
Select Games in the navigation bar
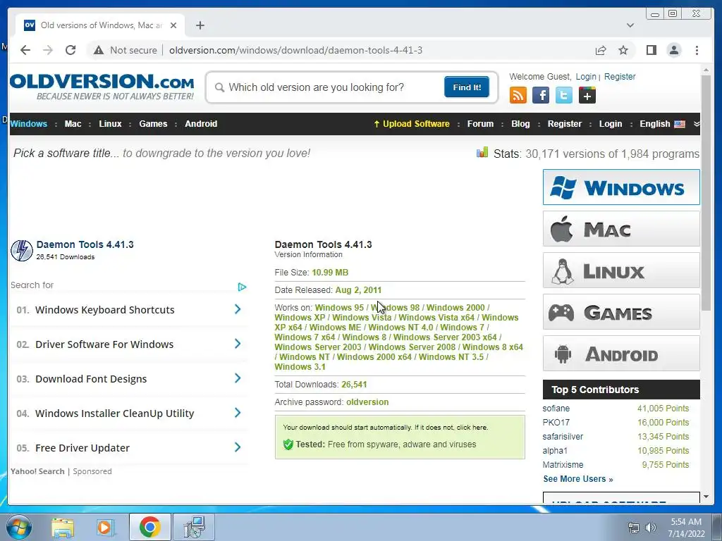[x=153, y=124]
